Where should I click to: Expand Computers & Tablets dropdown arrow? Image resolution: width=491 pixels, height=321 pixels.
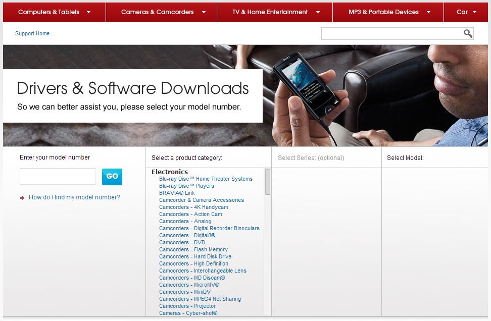(x=88, y=12)
